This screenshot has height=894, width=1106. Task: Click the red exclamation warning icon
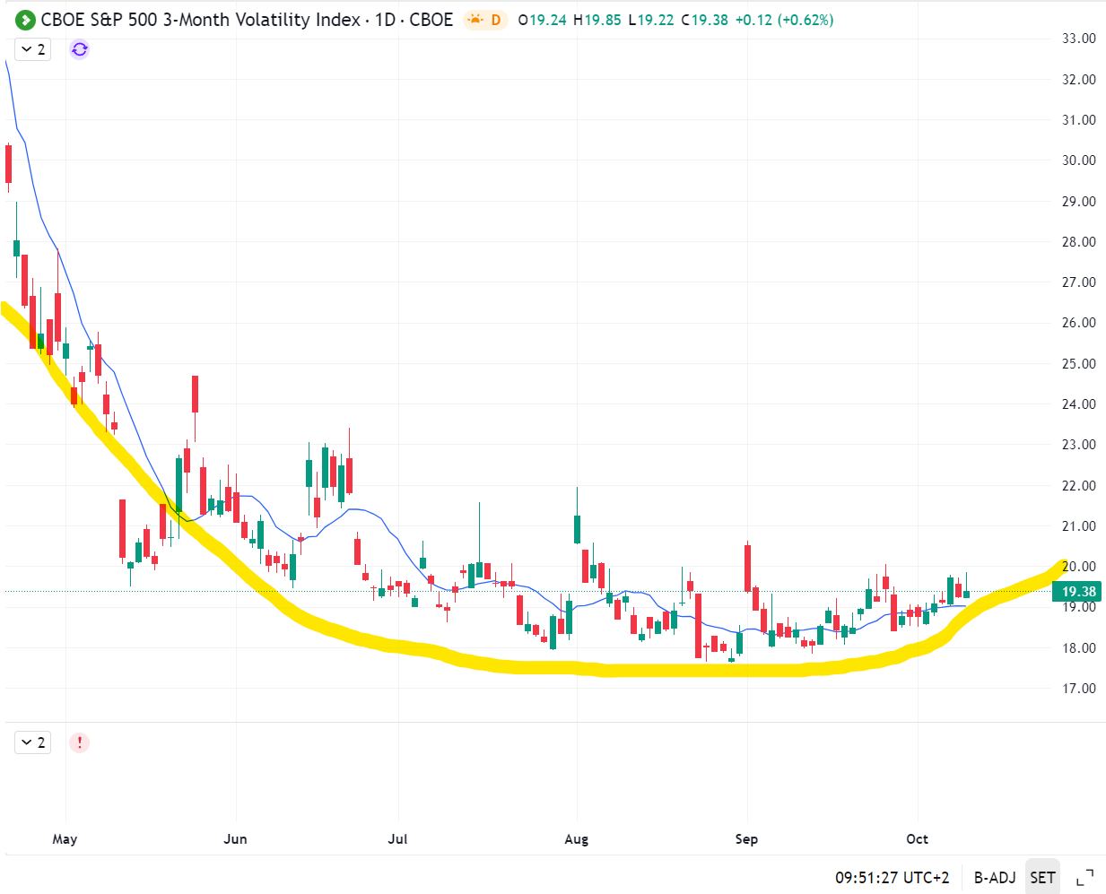click(x=80, y=742)
